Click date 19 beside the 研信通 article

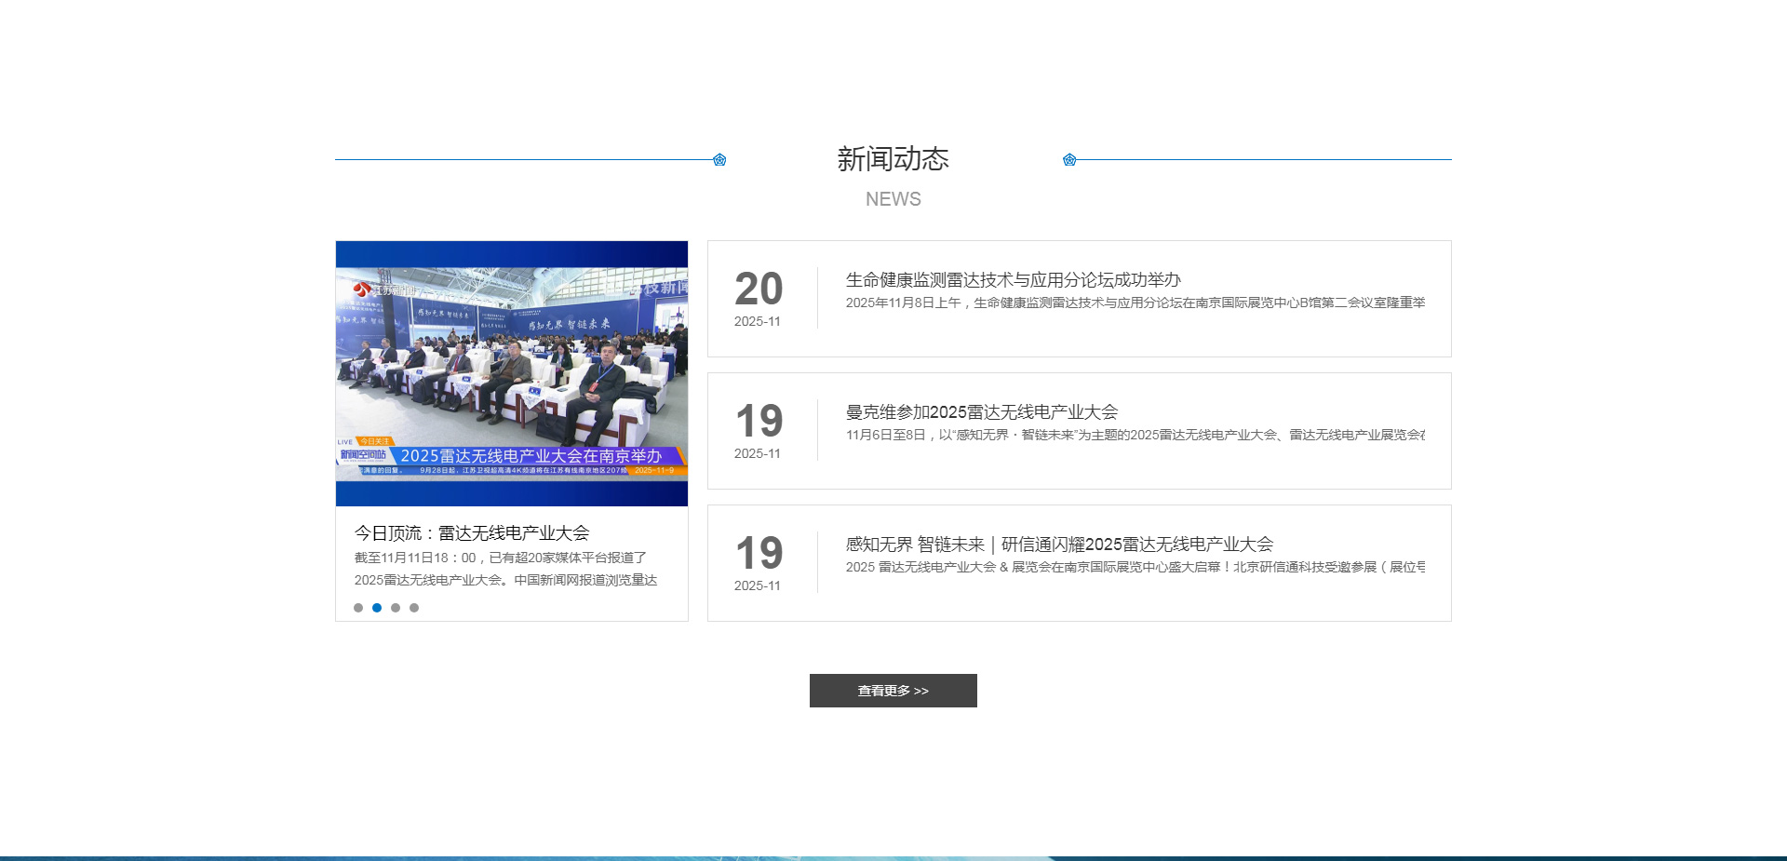click(x=759, y=554)
